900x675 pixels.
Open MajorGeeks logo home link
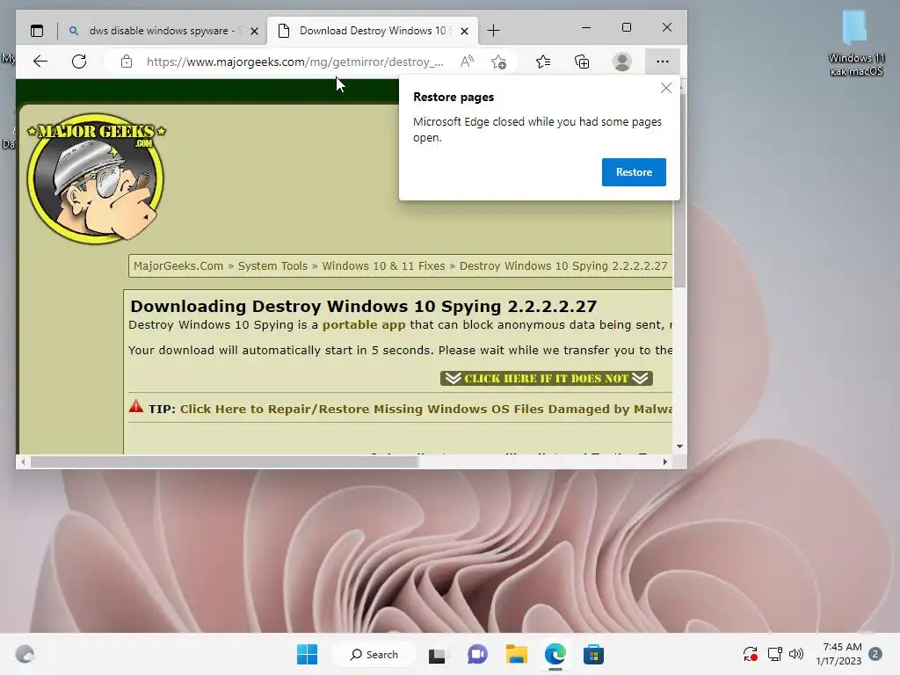[97, 178]
